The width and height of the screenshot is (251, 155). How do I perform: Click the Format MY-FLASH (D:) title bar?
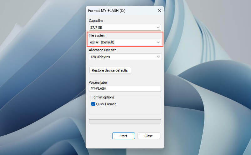coord(119,10)
